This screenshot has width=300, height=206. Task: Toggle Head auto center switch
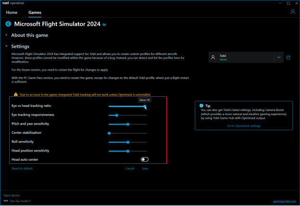[x=144, y=160]
